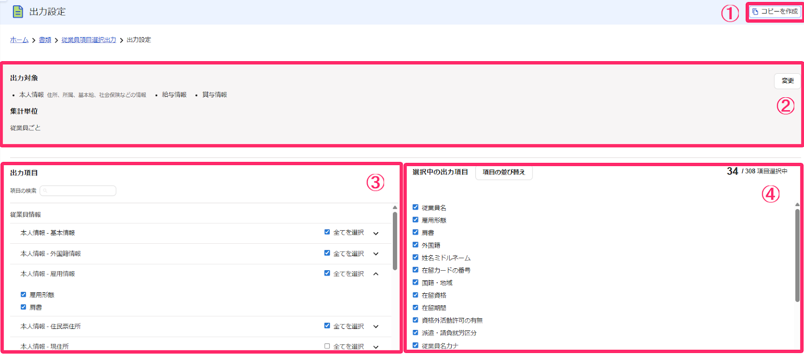This screenshot has width=804, height=354.
Task: Click the 変更 button for 出力対象
Action: click(787, 81)
